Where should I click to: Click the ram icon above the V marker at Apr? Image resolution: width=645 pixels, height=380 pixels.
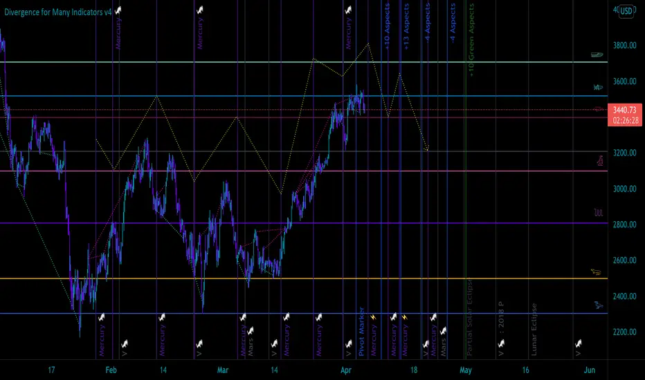tap(348, 343)
